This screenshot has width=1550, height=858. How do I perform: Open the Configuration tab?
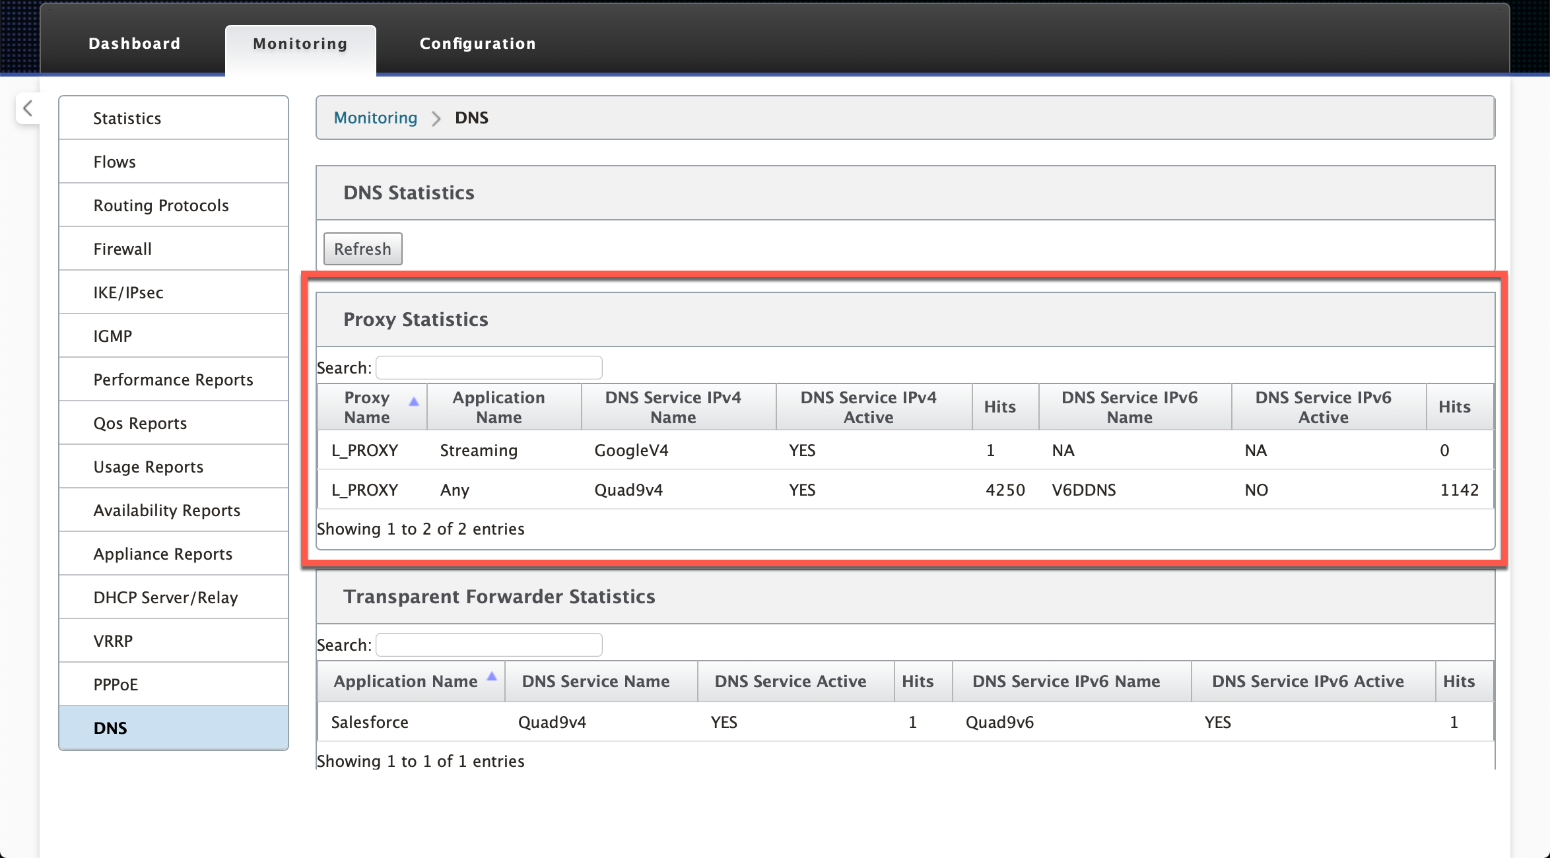(x=478, y=44)
